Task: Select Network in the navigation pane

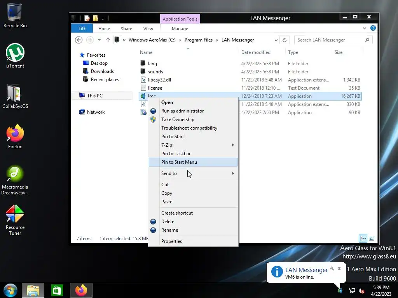Action: (x=92, y=112)
